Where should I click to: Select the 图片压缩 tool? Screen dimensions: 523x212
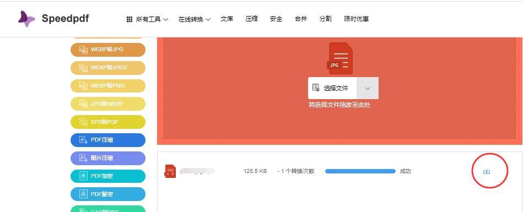tap(108, 158)
